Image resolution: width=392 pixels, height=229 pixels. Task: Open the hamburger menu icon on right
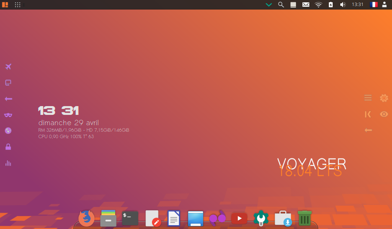(x=368, y=98)
